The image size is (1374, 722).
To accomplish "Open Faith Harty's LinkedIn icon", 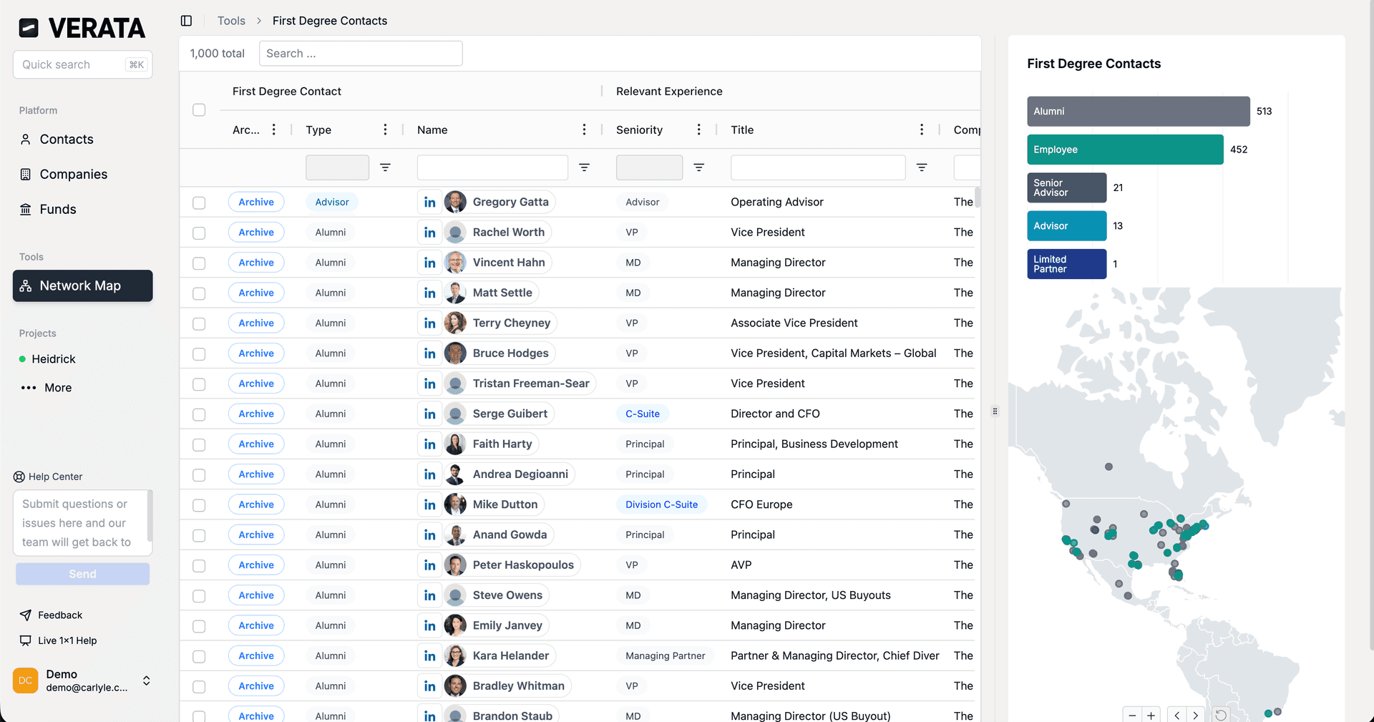I will pos(429,444).
